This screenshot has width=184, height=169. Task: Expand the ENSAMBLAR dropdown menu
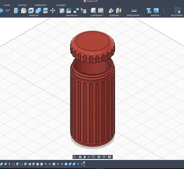pyautogui.click(x=72, y=15)
